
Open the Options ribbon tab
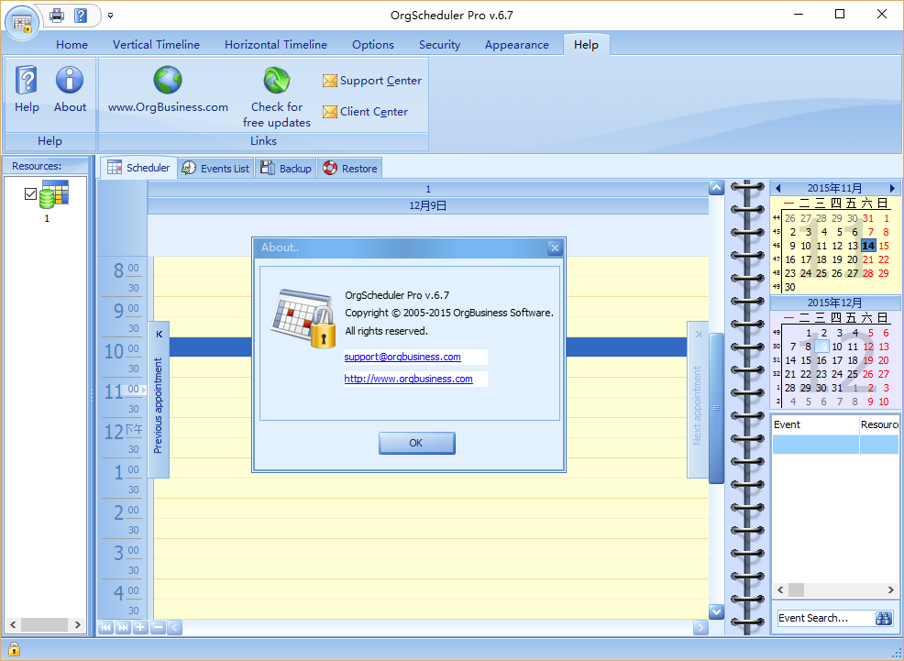pyautogui.click(x=373, y=45)
